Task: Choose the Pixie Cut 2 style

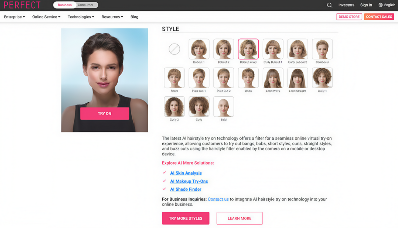Action: (x=224, y=78)
